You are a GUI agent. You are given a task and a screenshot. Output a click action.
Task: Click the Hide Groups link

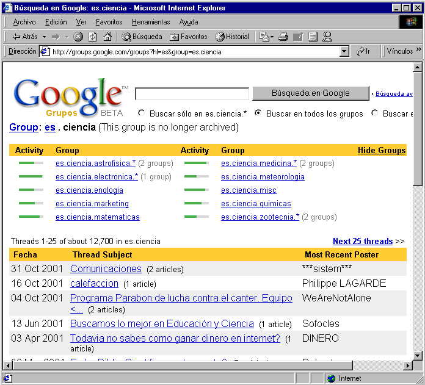click(x=382, y=150)
